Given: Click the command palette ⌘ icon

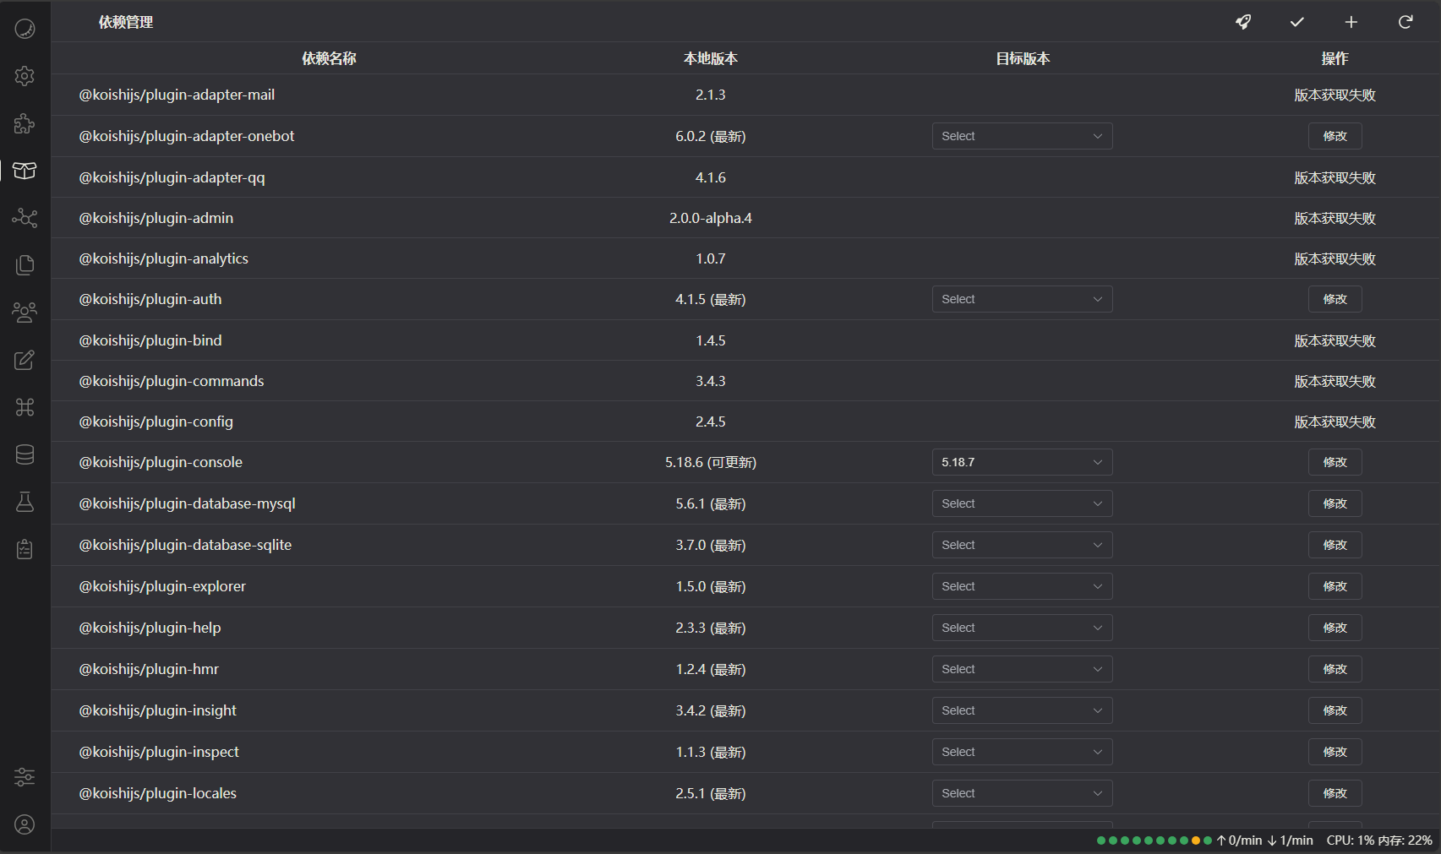Looking at the screenshot, I should tap(25, 407).
